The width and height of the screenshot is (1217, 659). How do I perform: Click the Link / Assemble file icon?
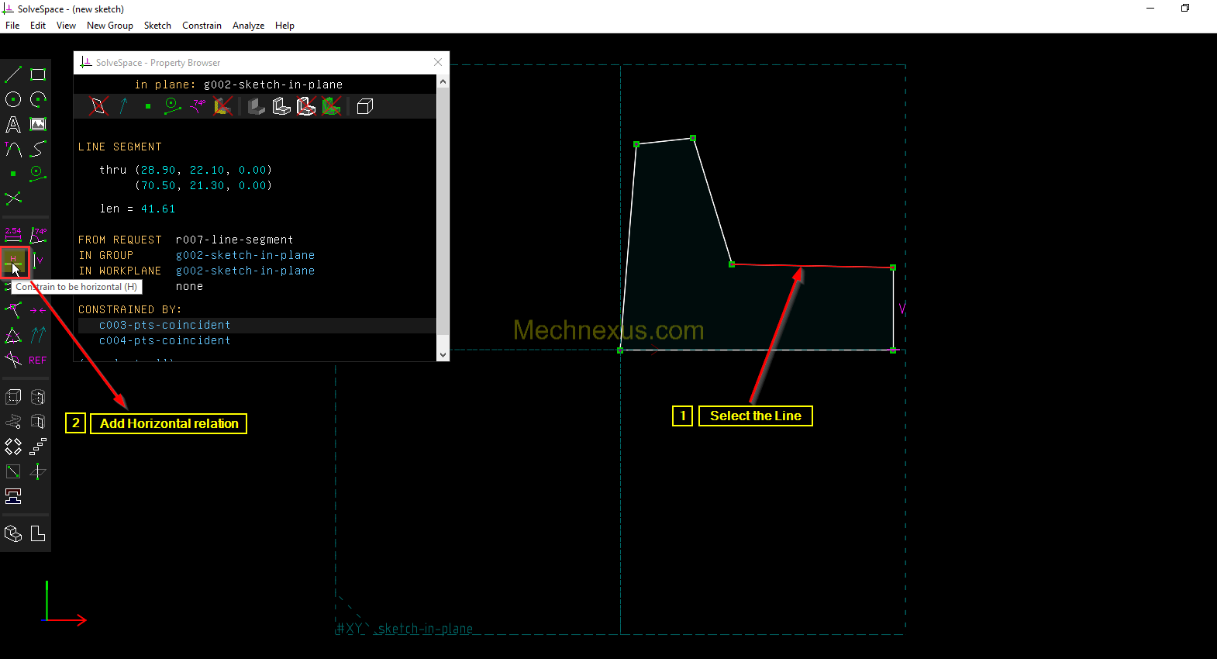[13, 496]
